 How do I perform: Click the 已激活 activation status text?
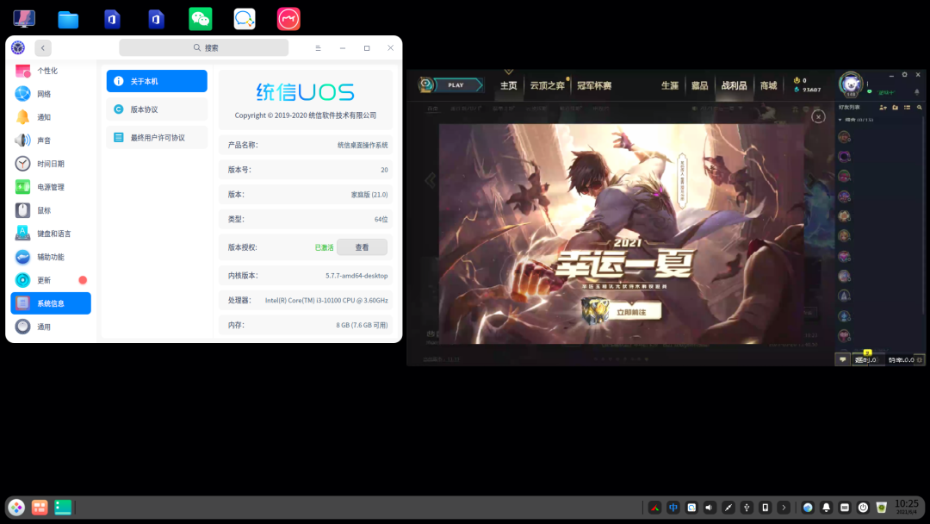pos(324,247)
